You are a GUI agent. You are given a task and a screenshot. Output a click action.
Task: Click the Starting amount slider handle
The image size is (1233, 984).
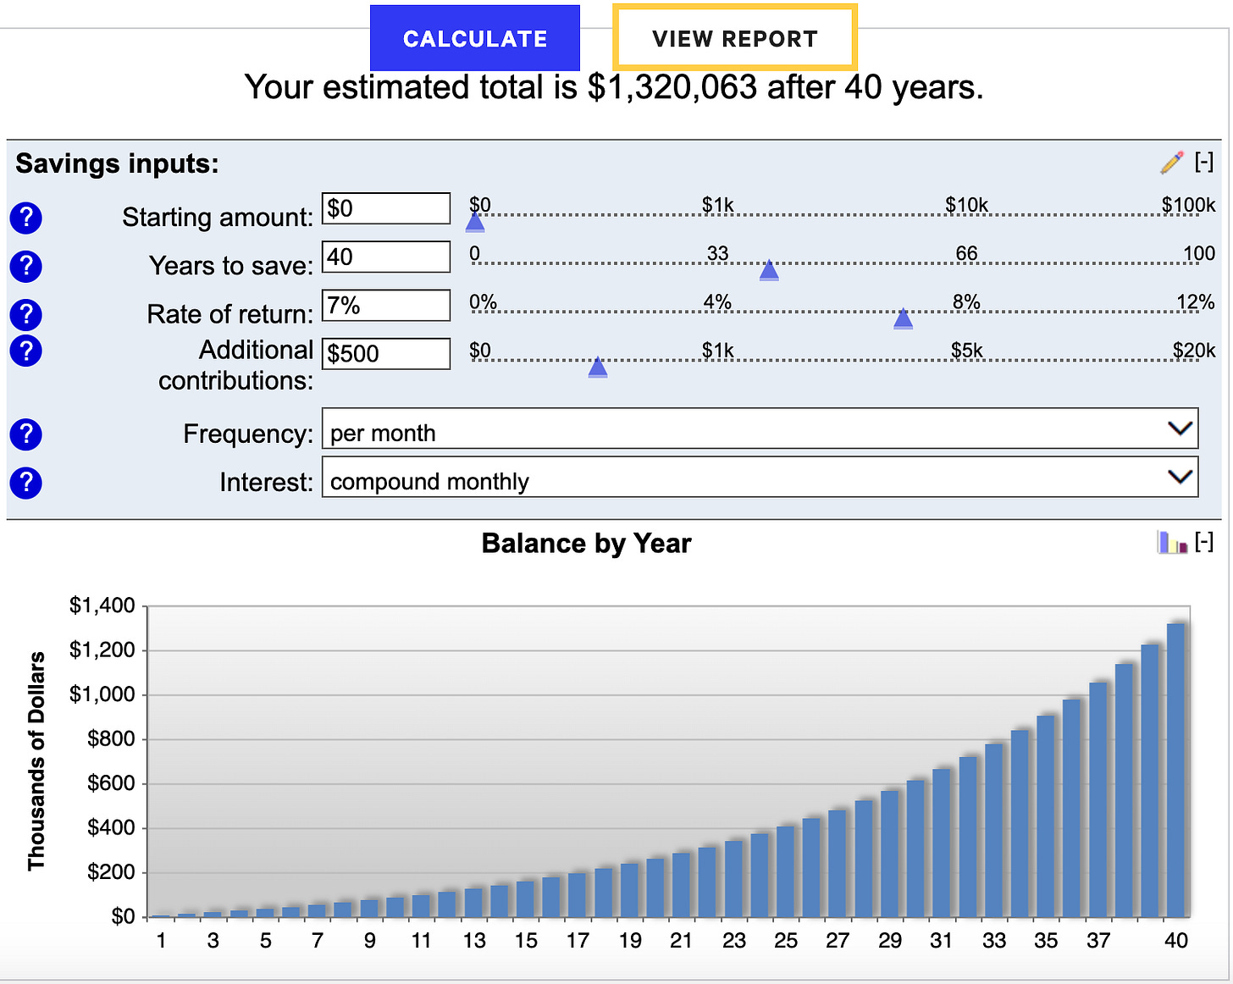[x=475, y=221]
